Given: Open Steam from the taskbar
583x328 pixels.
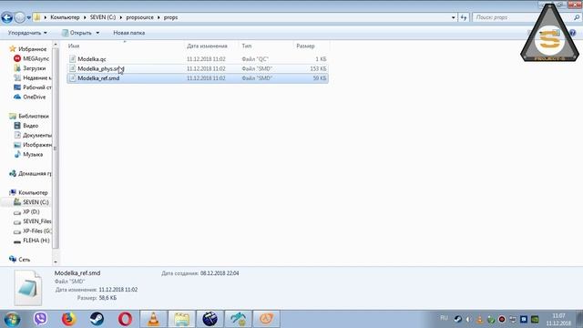Looking at the screenshot, I should [x=97, y=319].
